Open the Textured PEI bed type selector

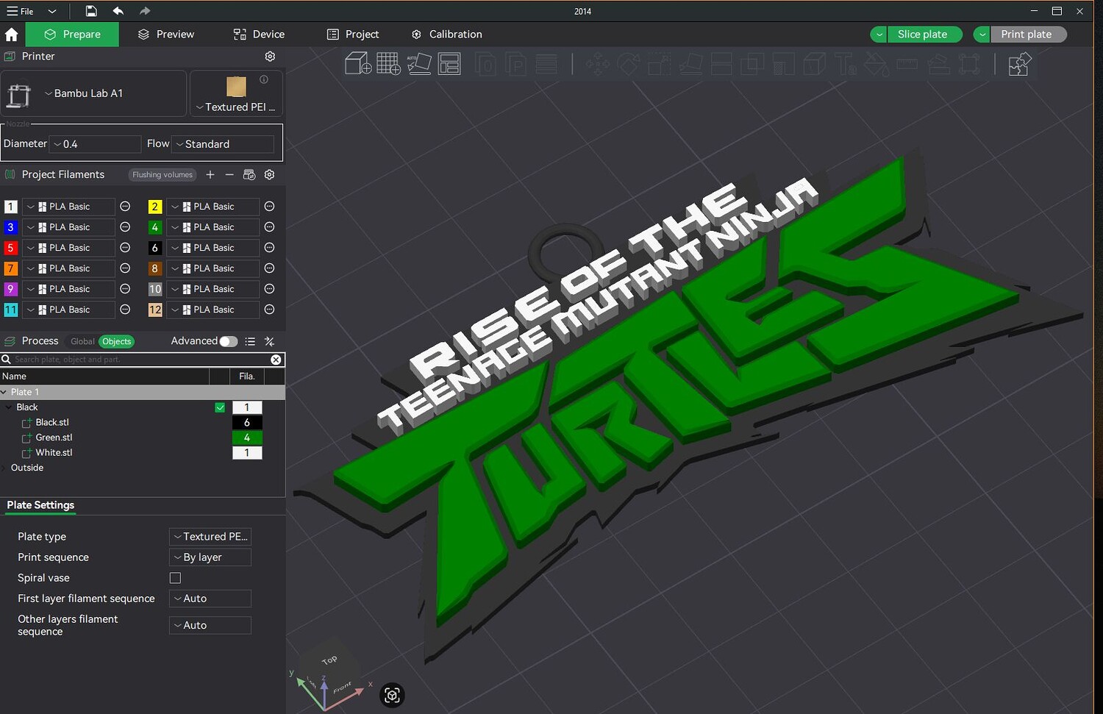236,93
